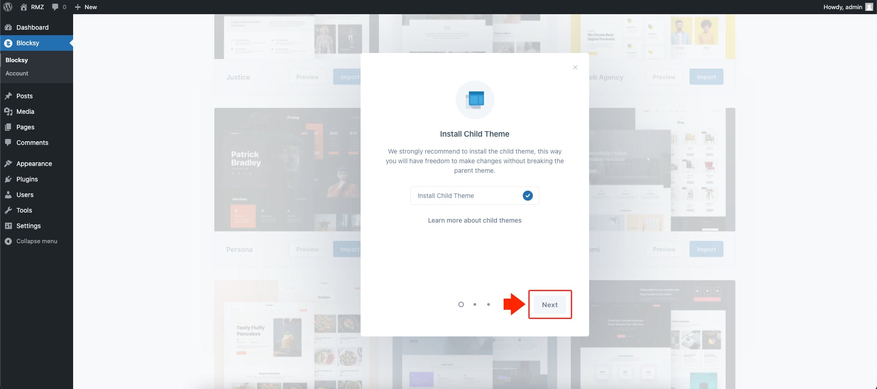Click the Settings sliders icon

pos(8,226)
